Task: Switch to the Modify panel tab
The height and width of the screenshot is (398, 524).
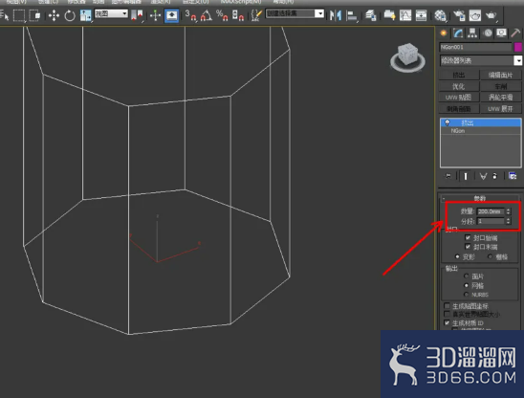Action: (458, 33)
